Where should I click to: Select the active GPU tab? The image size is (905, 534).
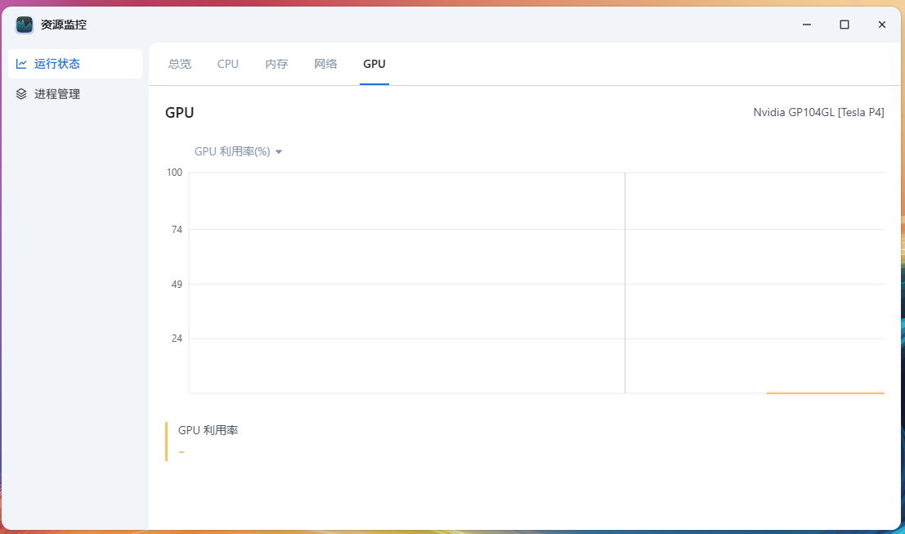374,64
